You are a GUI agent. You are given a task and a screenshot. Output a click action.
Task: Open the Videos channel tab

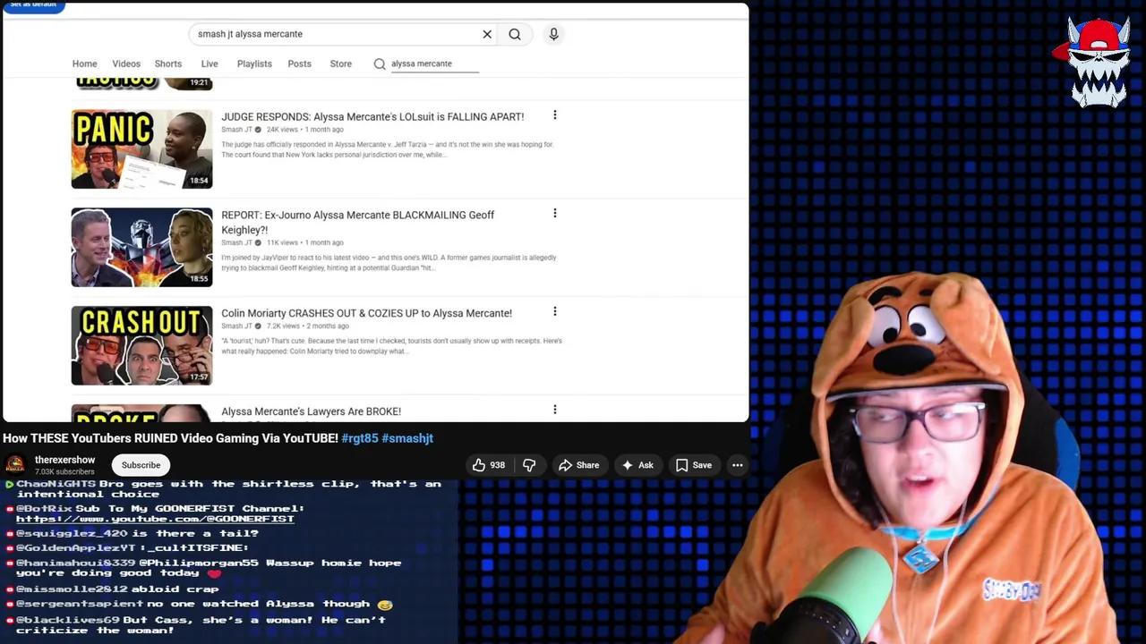point(126,64)
